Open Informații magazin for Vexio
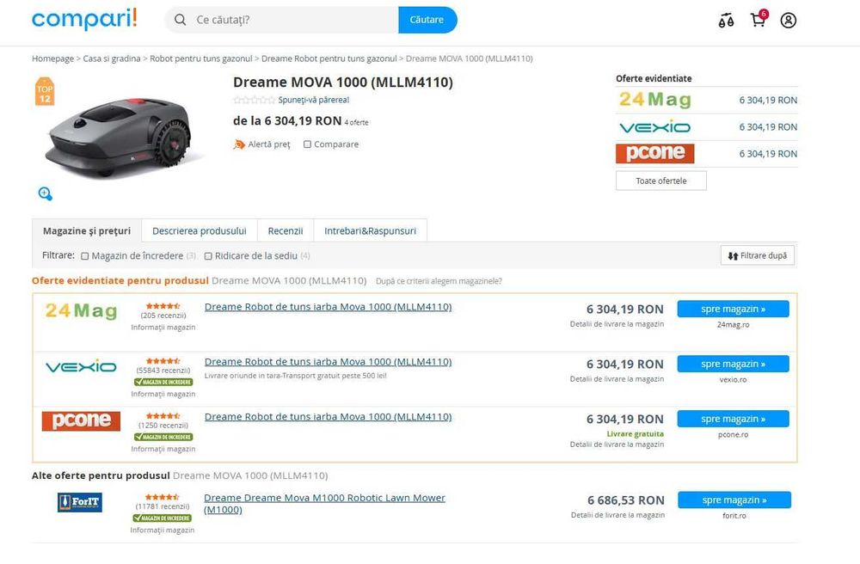 (x=163, y=394)
